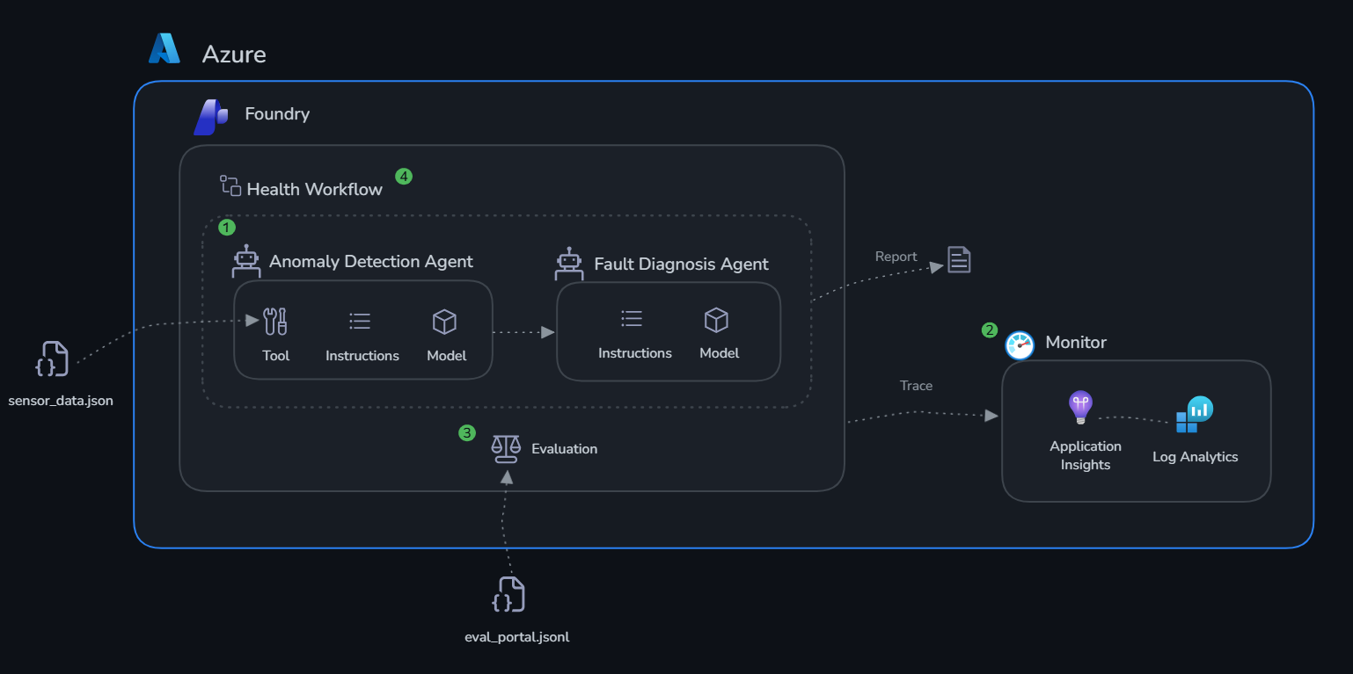The height and width of the screenshot is (674, 1353).
Task: Click "Instructions" text under Fault Diagnosis Agent
Action: point(635,353)
